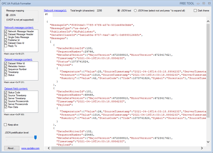Uncheck the Publisher Id option
The width and height of the screenshot is (213, 153).
(6, 40)
